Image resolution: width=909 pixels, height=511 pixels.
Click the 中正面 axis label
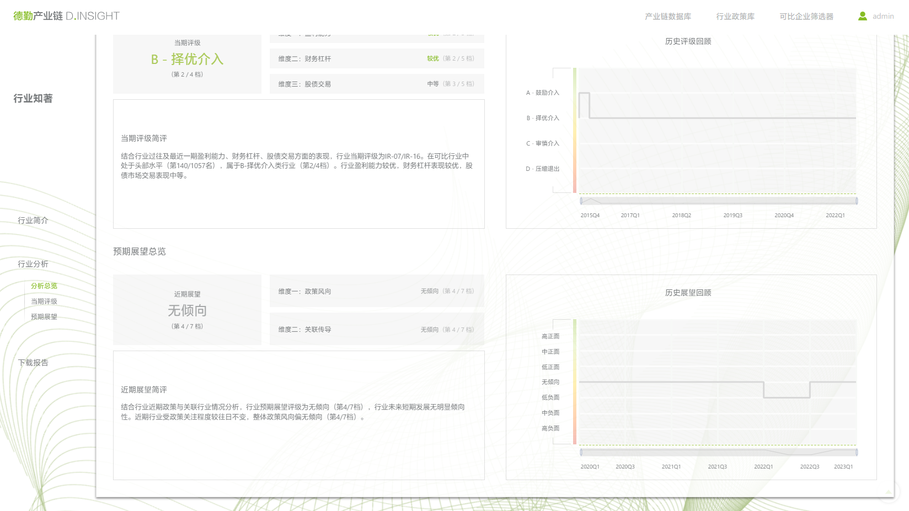coord(550,352)
